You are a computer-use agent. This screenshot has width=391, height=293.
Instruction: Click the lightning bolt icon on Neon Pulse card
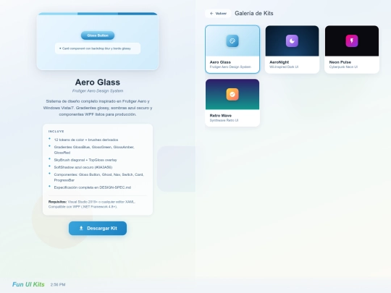coord(352,41)
